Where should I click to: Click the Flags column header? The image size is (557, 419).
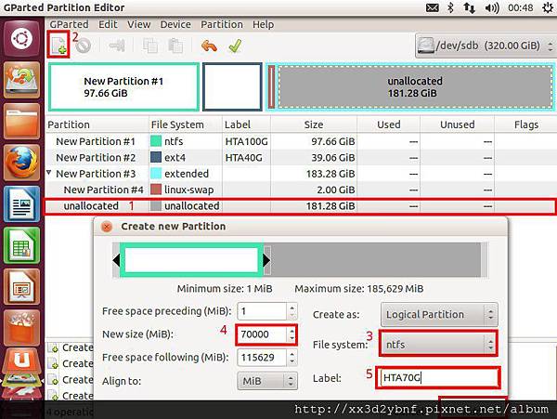point(525,124)
